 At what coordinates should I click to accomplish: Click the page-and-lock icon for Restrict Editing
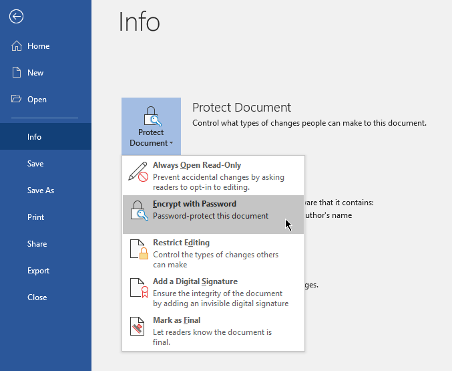[x=138, y=249]
